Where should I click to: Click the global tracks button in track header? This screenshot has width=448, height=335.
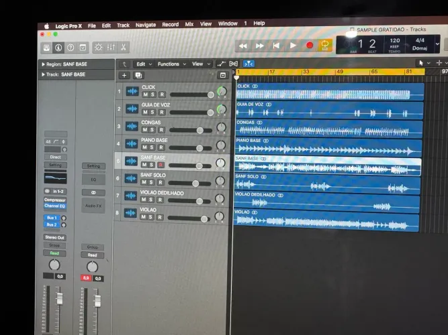click(223, 75)
